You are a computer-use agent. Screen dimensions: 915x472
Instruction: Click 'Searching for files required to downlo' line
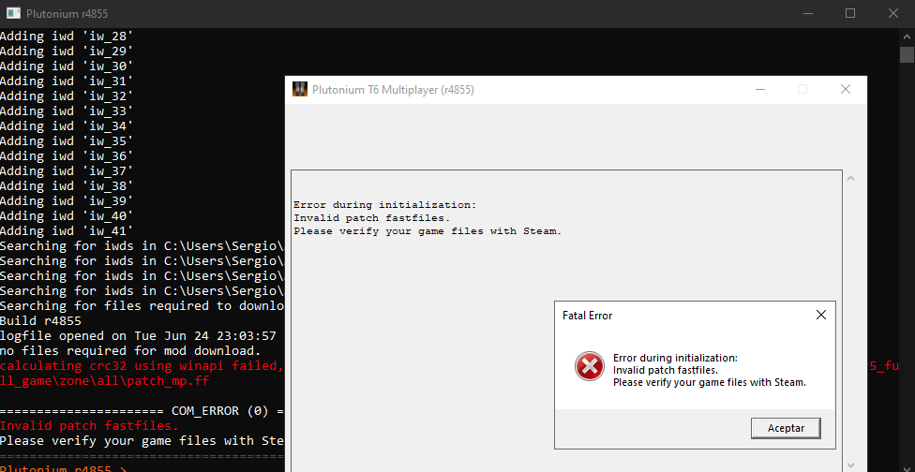pyautogui.click(x=142, y=305)
